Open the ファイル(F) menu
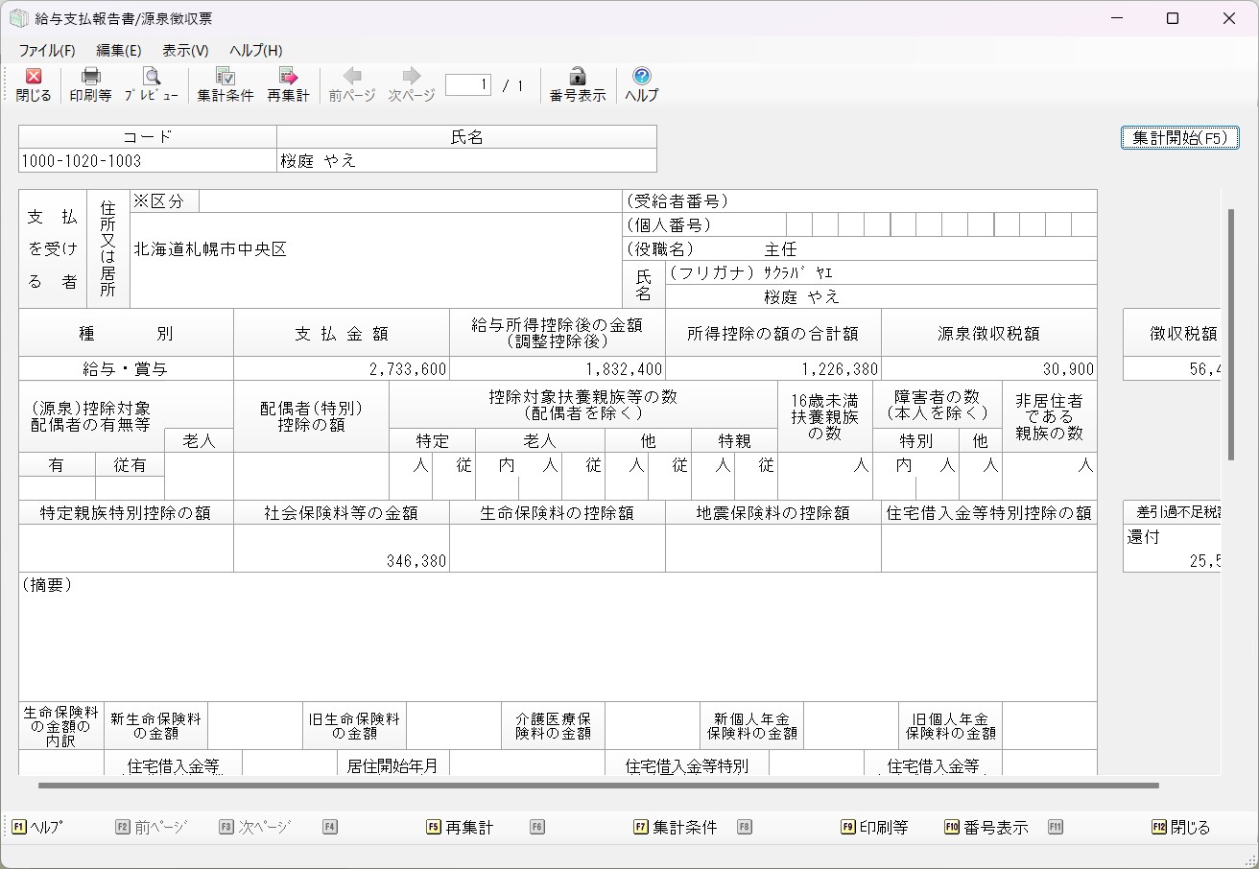 tap(47, 51)
